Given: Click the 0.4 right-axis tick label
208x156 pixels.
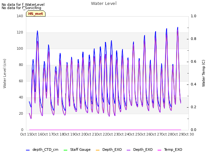Looking at the screenshot, I should (193, 84).
